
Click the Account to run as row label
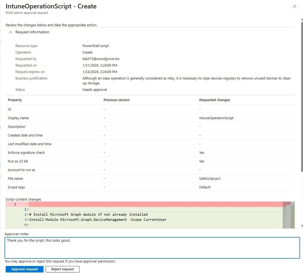tap(22, 170)
